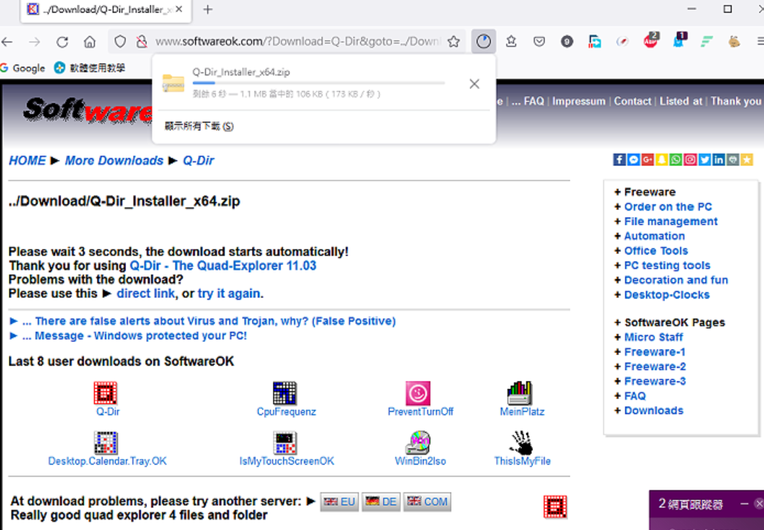Click the CpuFrequenz program icon
The height and width of the screenshot is (530, 764).
coord(285,393)
